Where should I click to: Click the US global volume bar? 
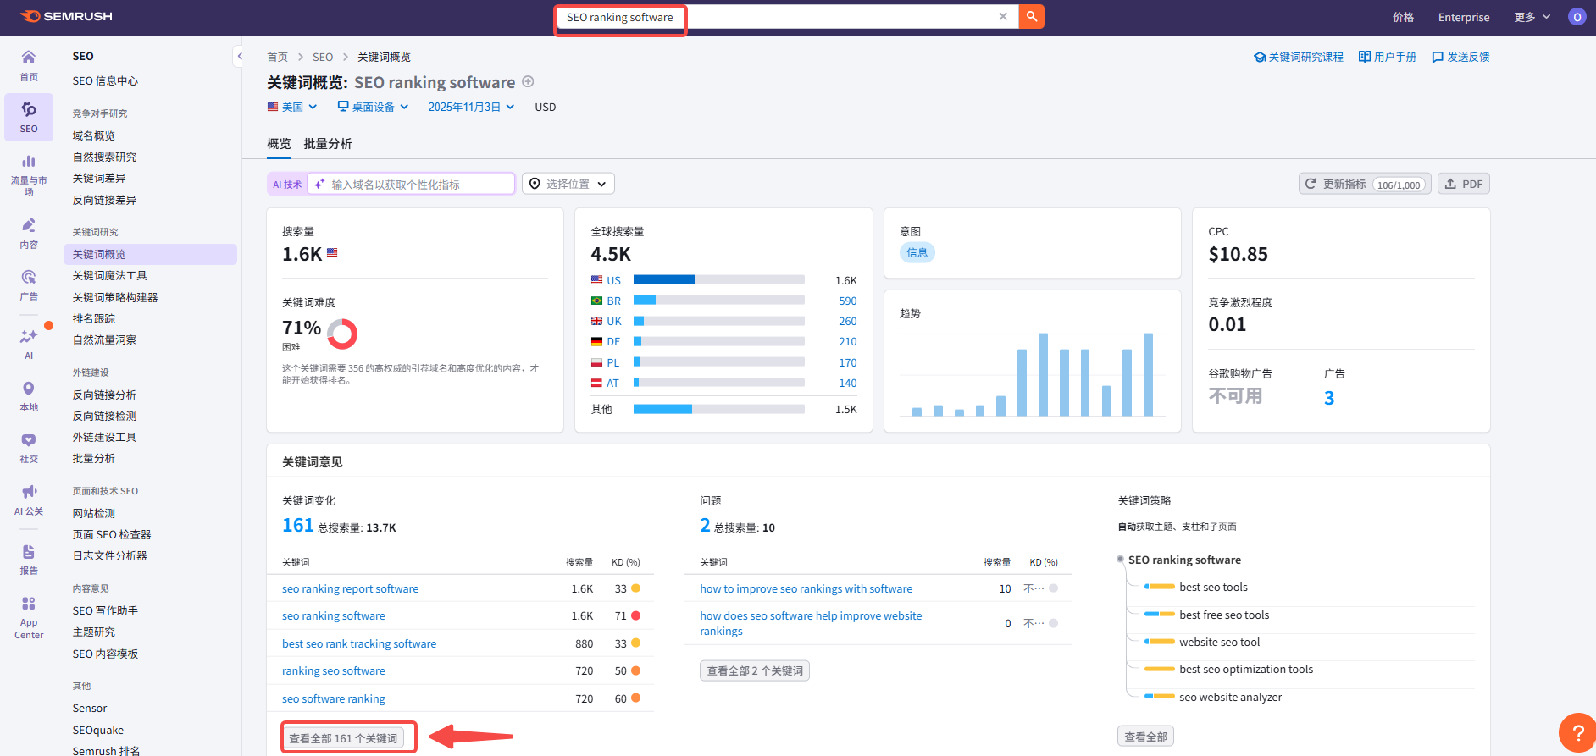click(719, 279)
